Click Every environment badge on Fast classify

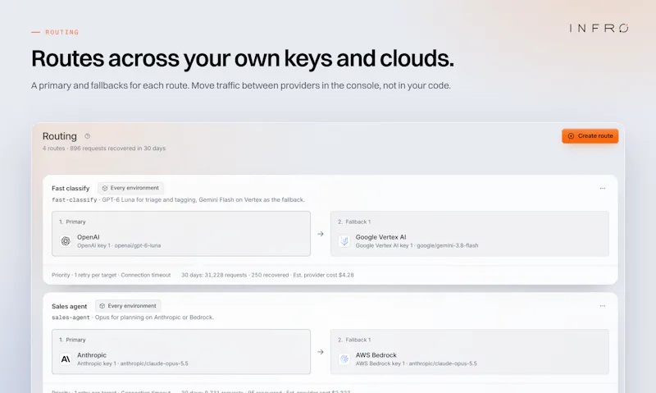[x=130, y=188]
